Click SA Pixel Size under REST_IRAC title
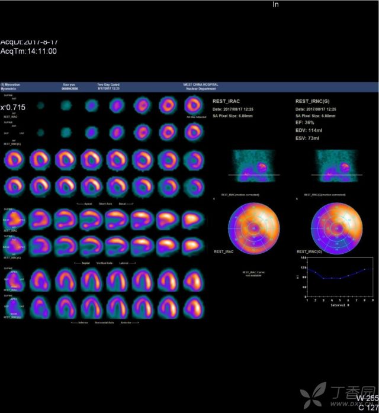The image size is (379, 413). point(233,116)
